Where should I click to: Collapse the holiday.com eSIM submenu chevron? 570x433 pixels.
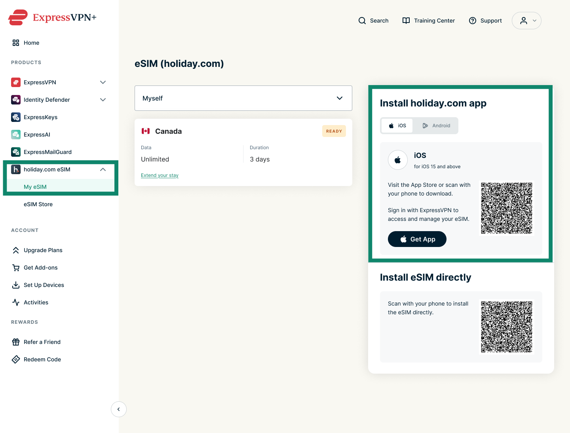tap(103, 169)
